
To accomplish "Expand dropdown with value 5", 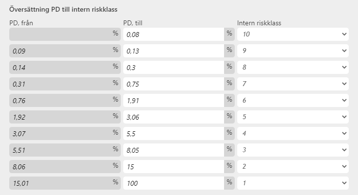I will [293, 117].
